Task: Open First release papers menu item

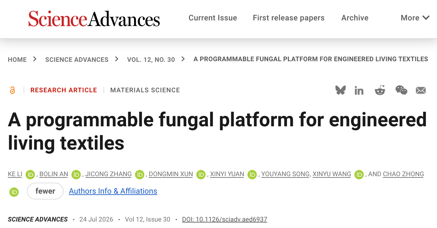Action: pos(289,18)
